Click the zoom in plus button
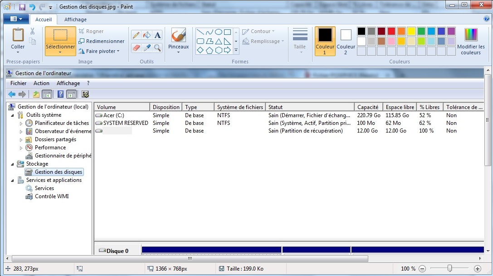The image size is (493, 276). 478,269
